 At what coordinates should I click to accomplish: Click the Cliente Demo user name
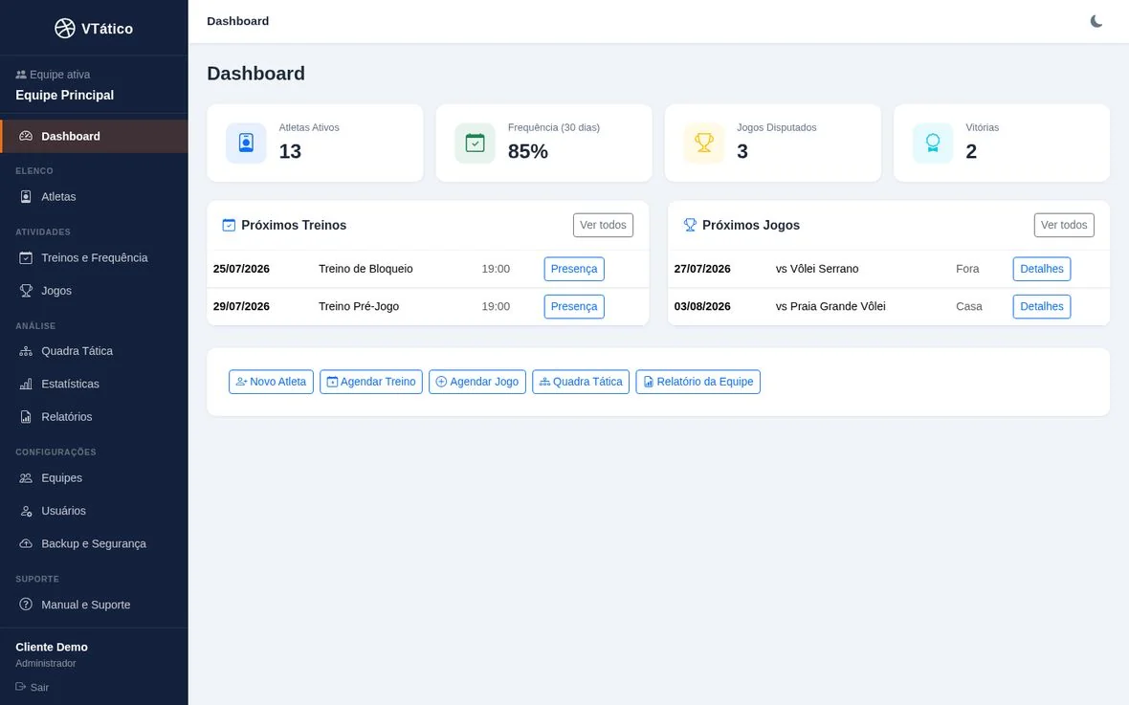(x=52, y=647)
